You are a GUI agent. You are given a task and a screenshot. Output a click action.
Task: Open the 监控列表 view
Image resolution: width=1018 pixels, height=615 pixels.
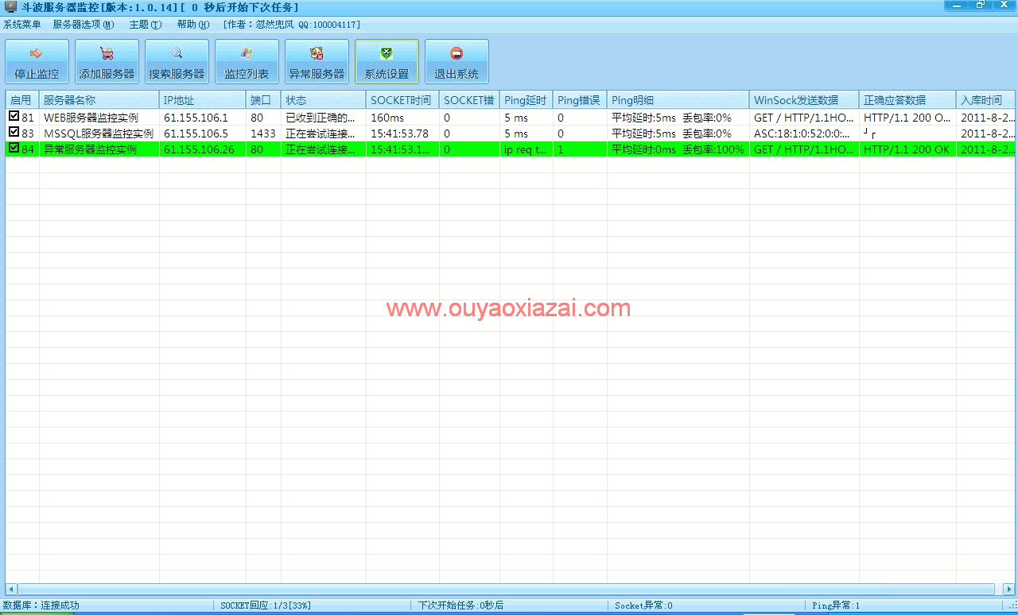click(x=247, y=61)
